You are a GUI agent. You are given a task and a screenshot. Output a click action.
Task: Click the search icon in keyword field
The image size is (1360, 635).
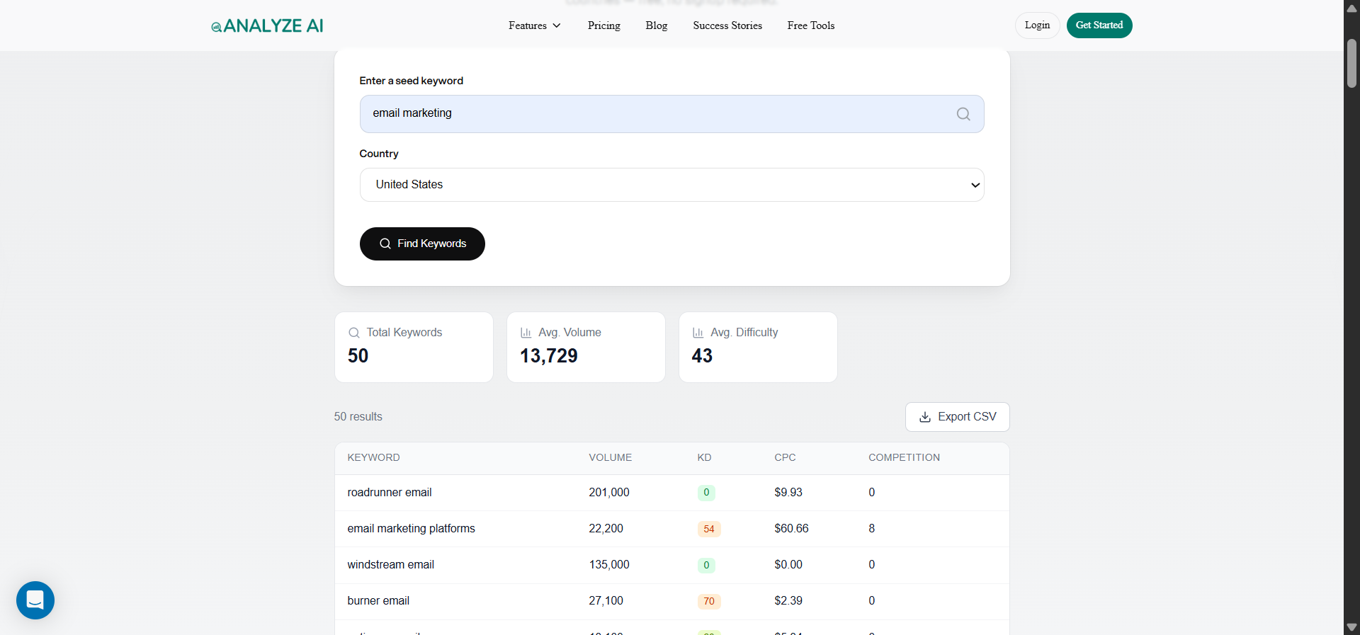click(963, 114)
